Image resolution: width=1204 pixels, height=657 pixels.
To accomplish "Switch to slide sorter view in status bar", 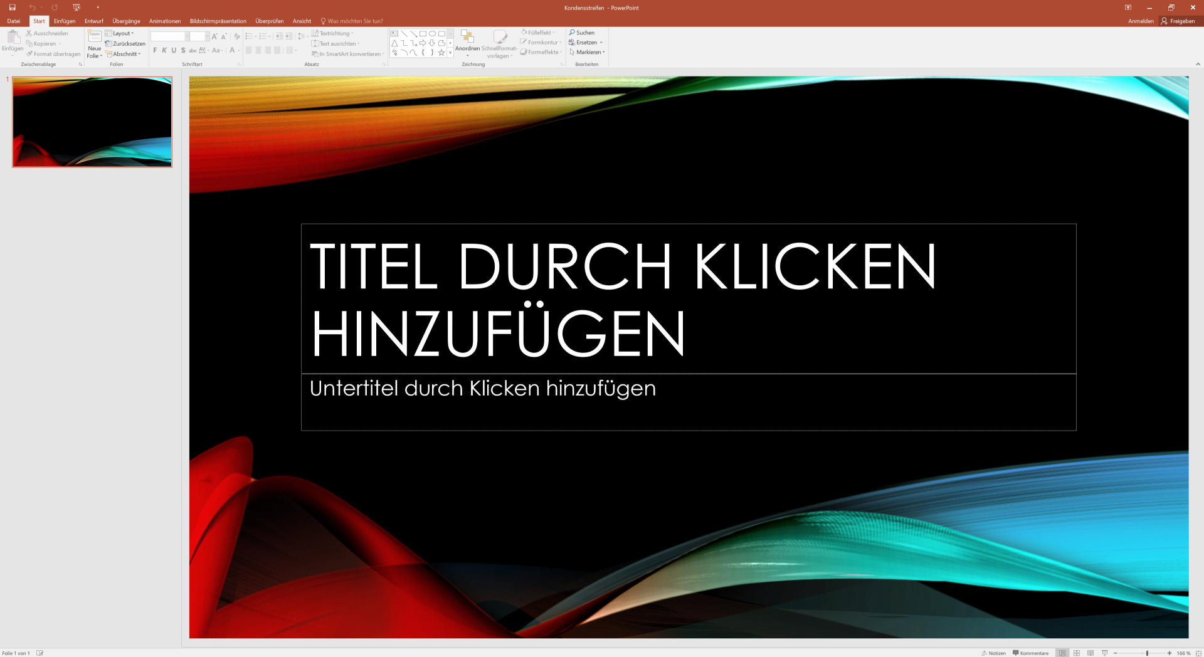I will 1077,653.
